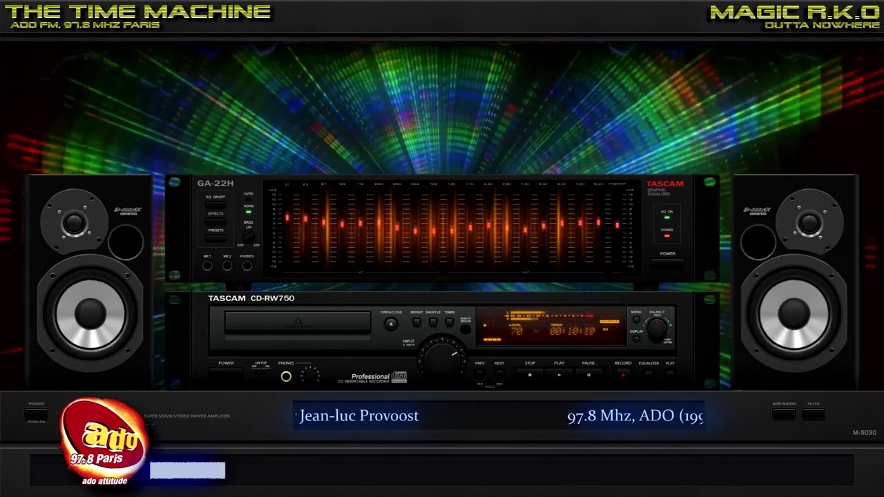884x497 pixels.
Task: Click the red POWER indicator light on equalizer
Action: [x=667, y=235]
